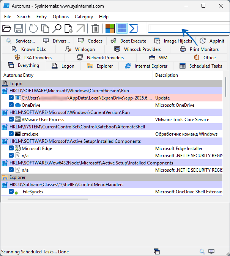
Task: Click the Autoruns Entry column header
Action: (x=77, y=75)
